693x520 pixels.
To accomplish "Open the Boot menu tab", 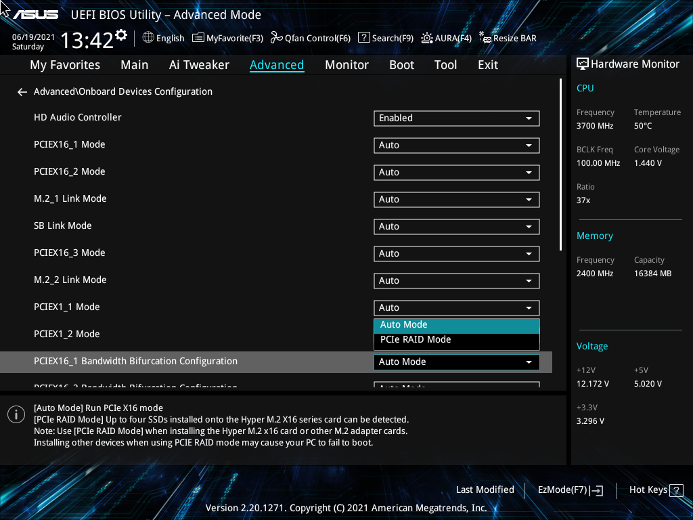I will pos(401,64).
